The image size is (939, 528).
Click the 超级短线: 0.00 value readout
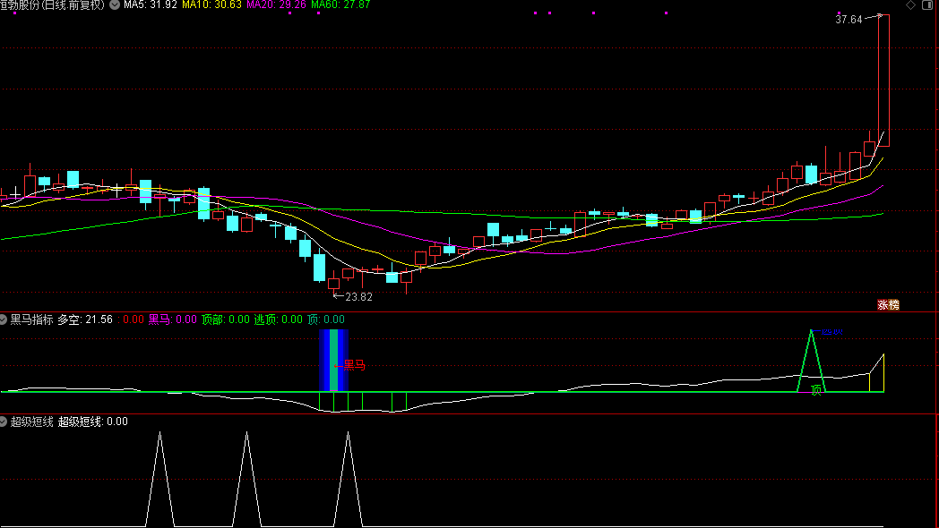pos(93,422)
